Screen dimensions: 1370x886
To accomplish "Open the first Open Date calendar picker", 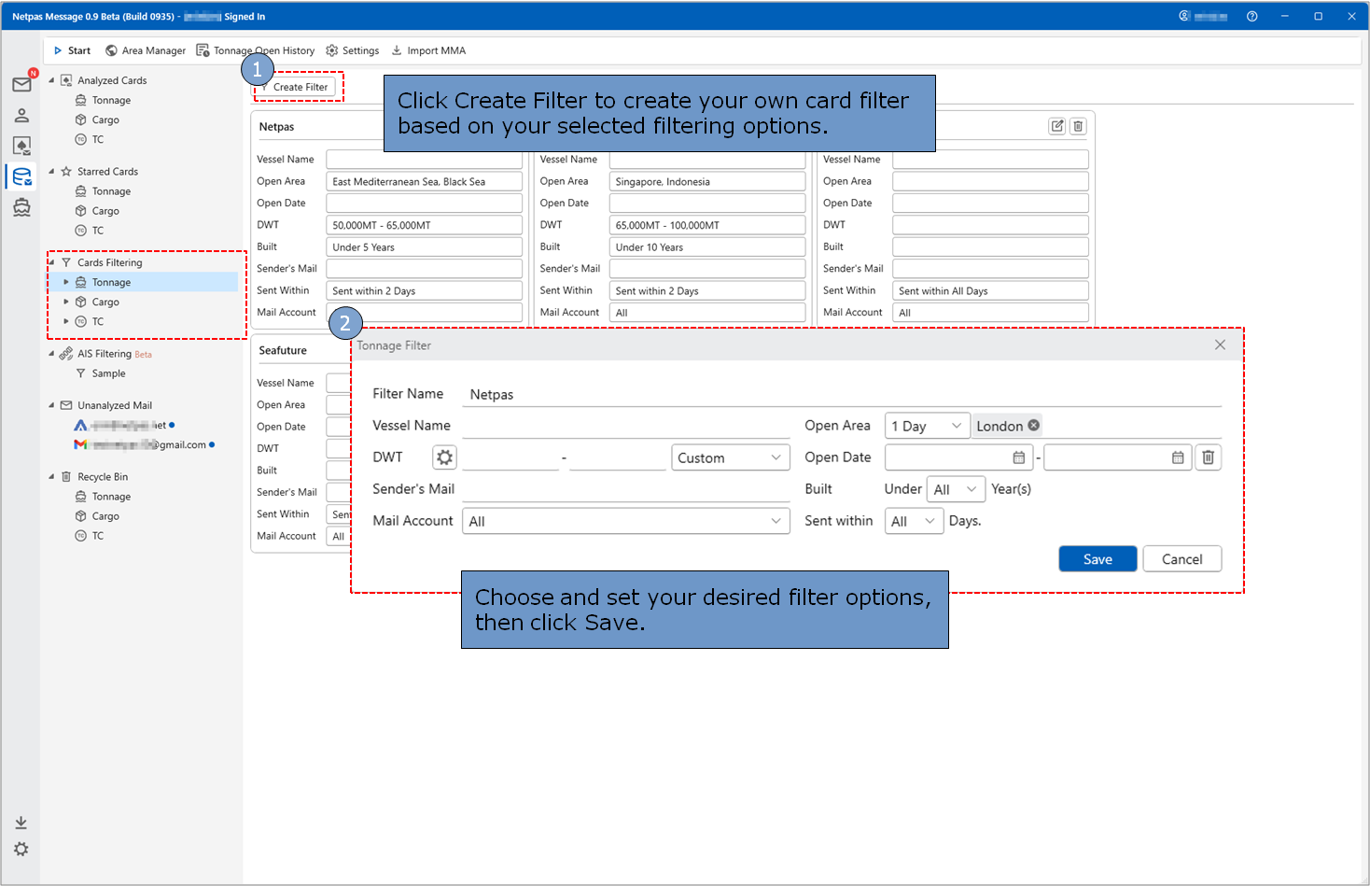I will (1019, 457).
